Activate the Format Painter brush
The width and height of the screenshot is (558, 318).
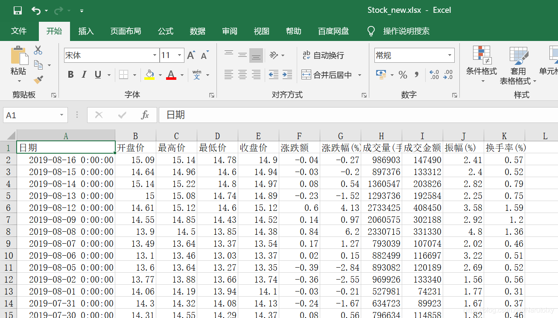click(38, 79)
